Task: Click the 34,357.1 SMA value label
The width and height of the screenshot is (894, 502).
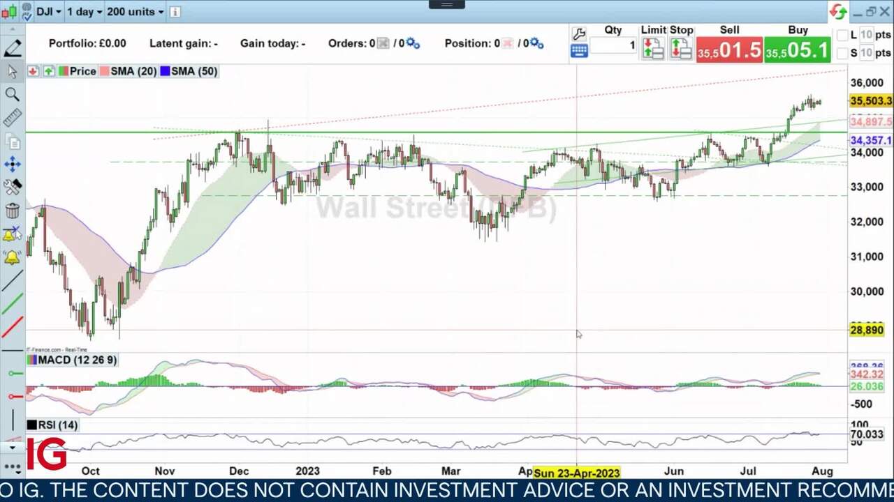Action: click(871, 140)
